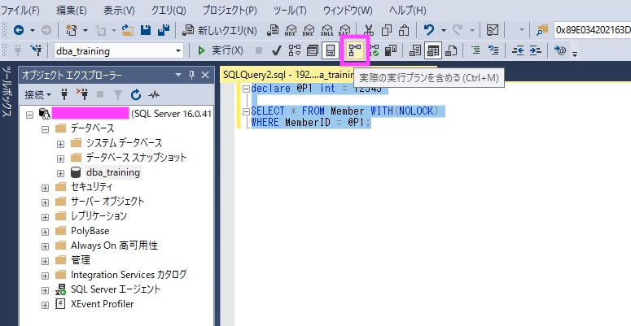
Task: Switch output to Results to Grid
Action: tap(433, 50)
